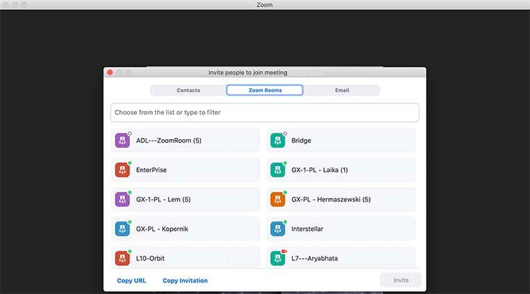Click the red EnterPrise room icon
Image resolution: width=530 pixels, height=294 pixels.
pos(123,170)
